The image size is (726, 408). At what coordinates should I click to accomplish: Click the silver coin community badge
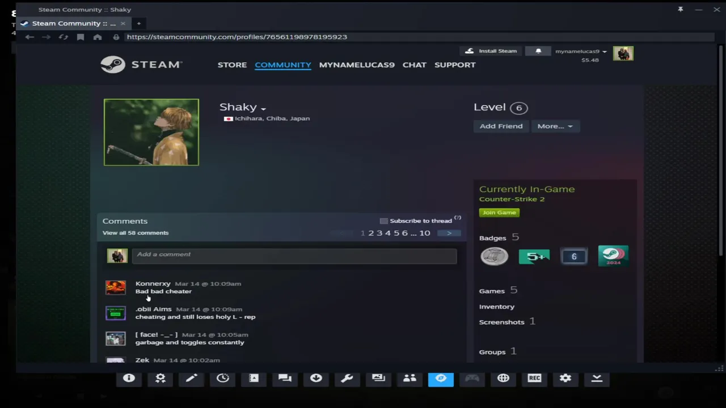point(494,256)
